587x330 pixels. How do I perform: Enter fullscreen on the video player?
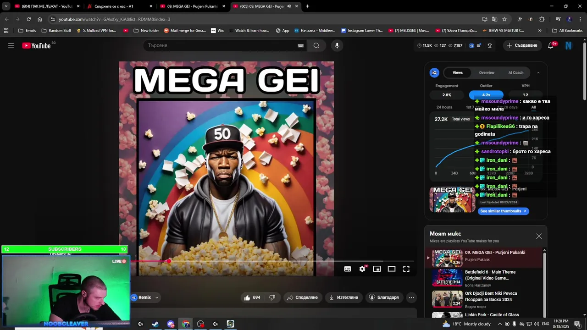tap(406, 269)
